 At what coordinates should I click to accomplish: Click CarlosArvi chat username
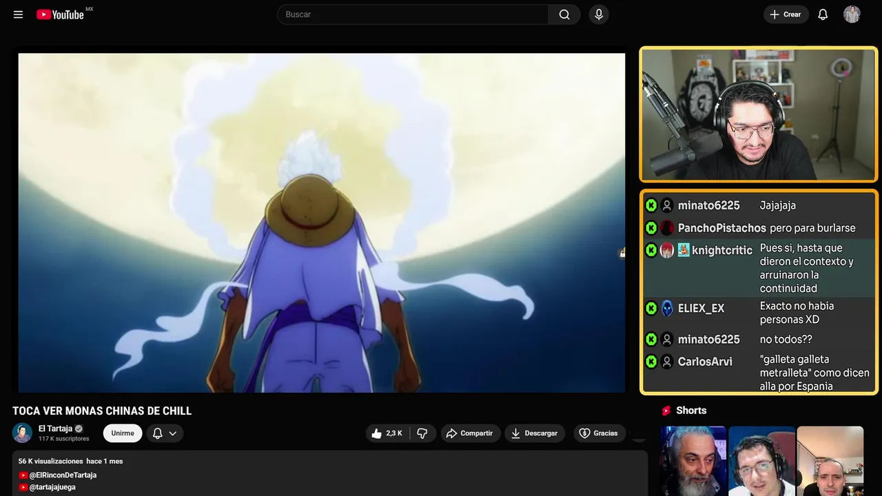(x=705, y=362)
